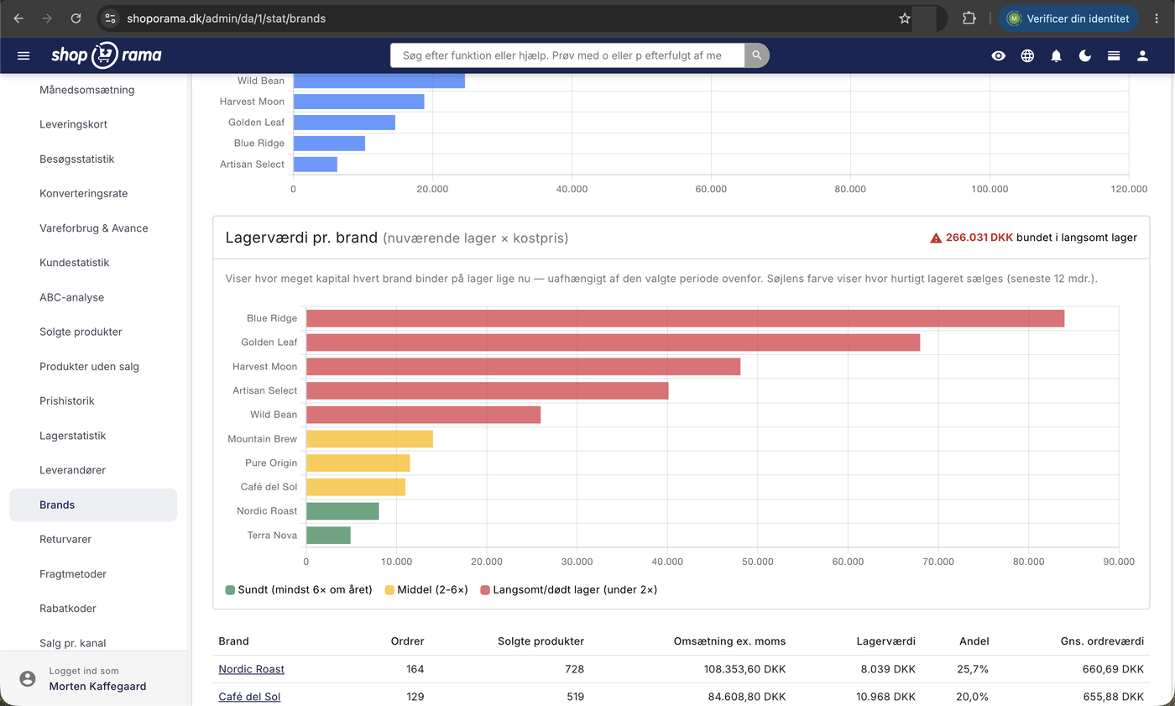Open the Nordic Roast brand link
The height and width of the screenshot is (706, 1175).
click(x=252, y=669)
